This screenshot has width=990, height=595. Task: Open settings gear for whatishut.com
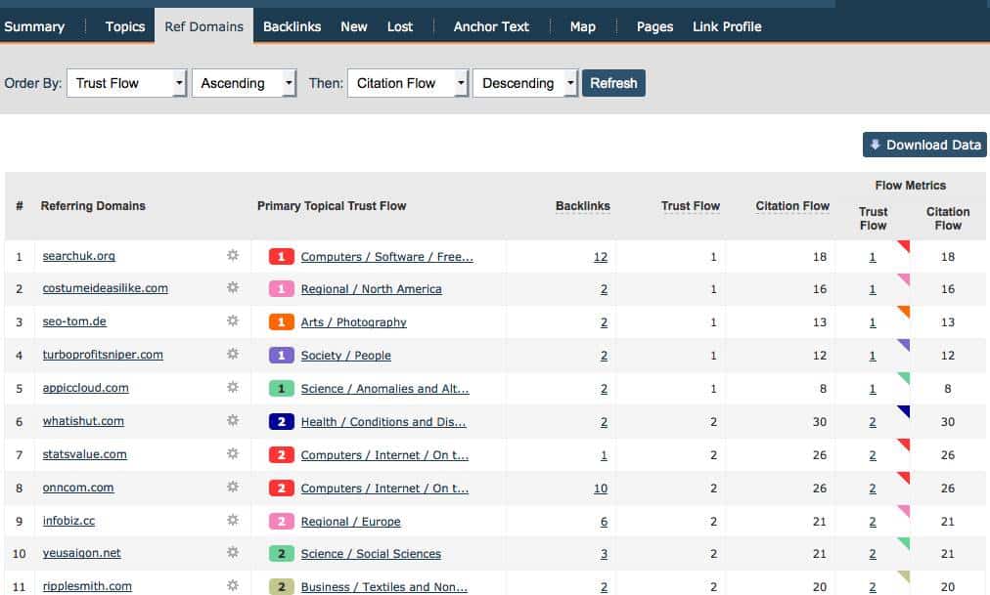(233, 420)
